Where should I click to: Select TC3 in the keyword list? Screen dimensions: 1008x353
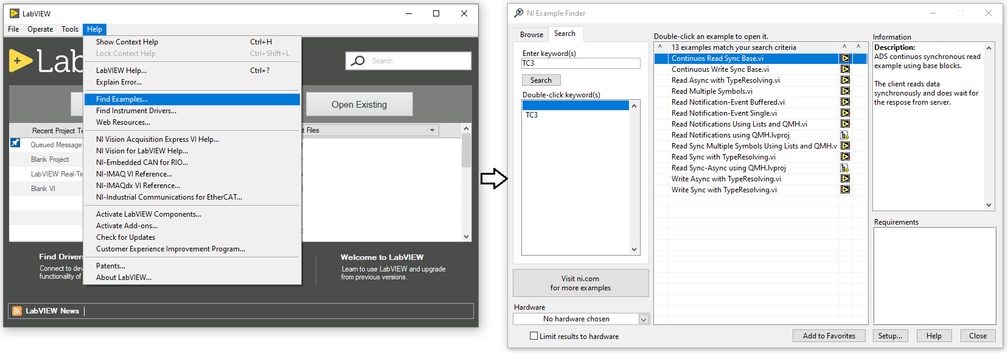pyautogui.click(x=532, y=115)
